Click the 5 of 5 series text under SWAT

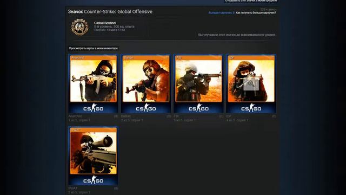click(79, 192)
